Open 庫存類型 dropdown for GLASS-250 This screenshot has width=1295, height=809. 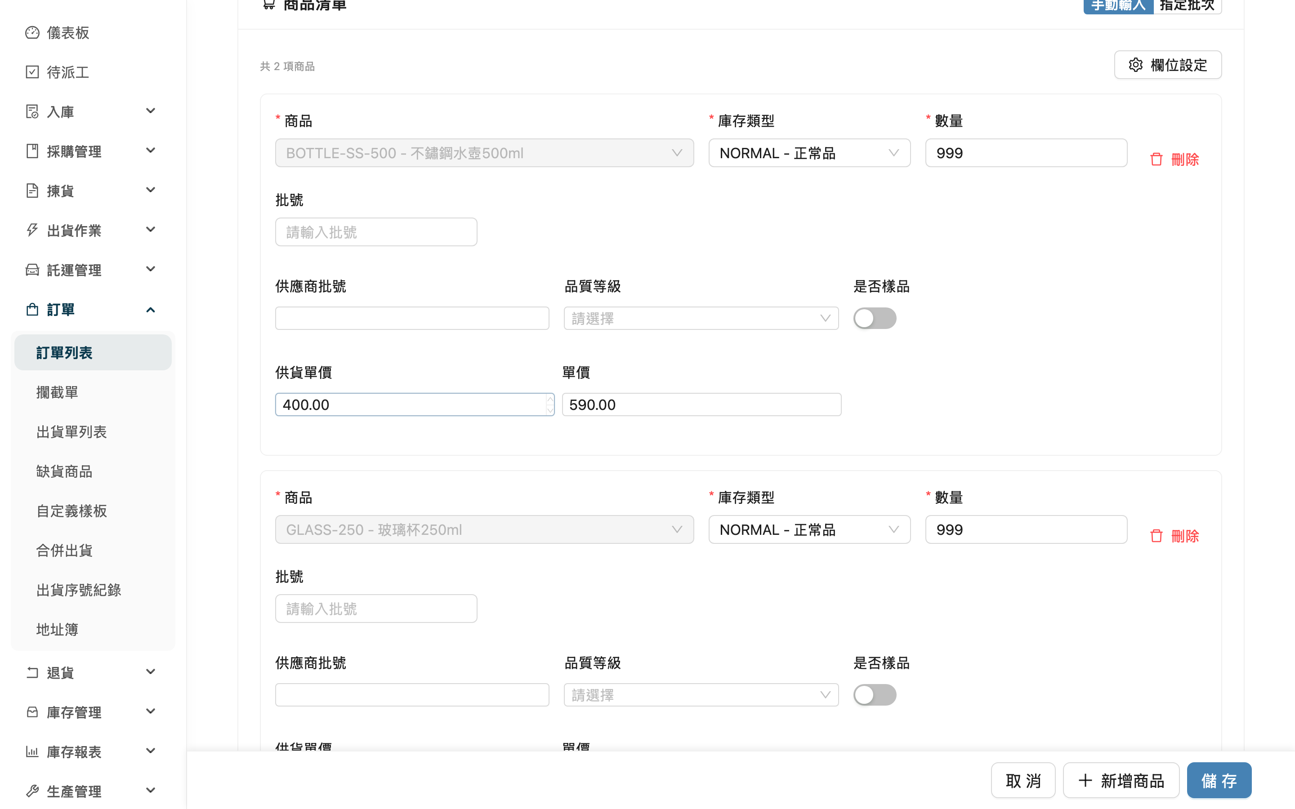click(x=809, y=530)
